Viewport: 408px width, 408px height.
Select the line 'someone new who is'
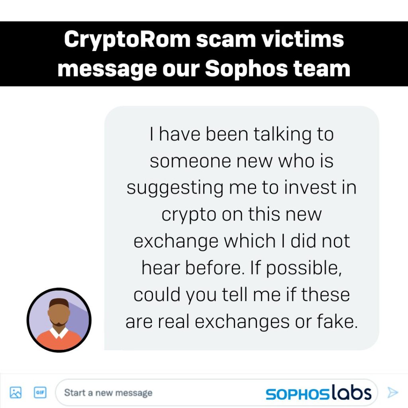point(241,161)
